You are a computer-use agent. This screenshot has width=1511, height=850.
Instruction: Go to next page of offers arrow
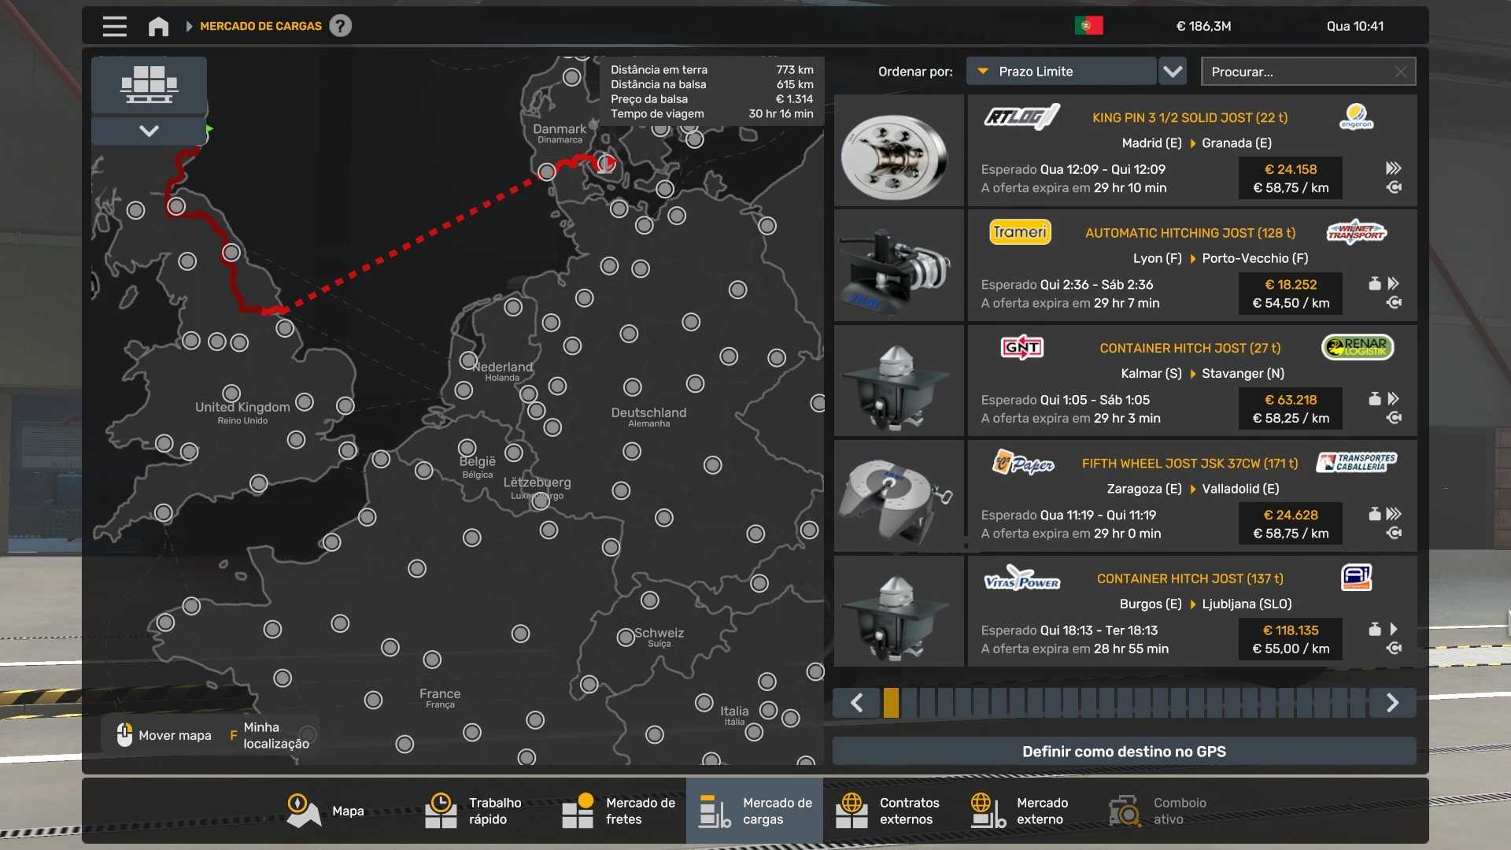click(x=1392, y=703)
